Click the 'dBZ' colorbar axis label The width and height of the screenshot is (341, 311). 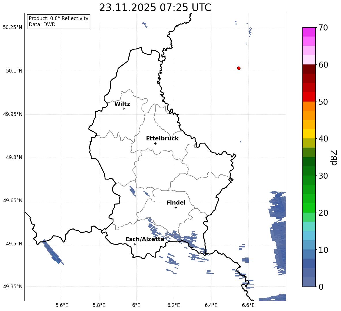point(334,157)
